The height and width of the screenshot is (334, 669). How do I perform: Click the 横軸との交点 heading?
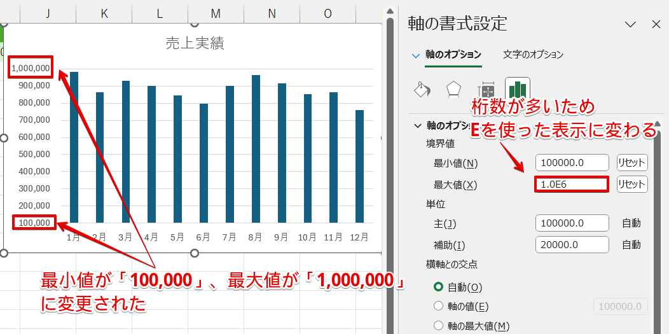[452, 265]
